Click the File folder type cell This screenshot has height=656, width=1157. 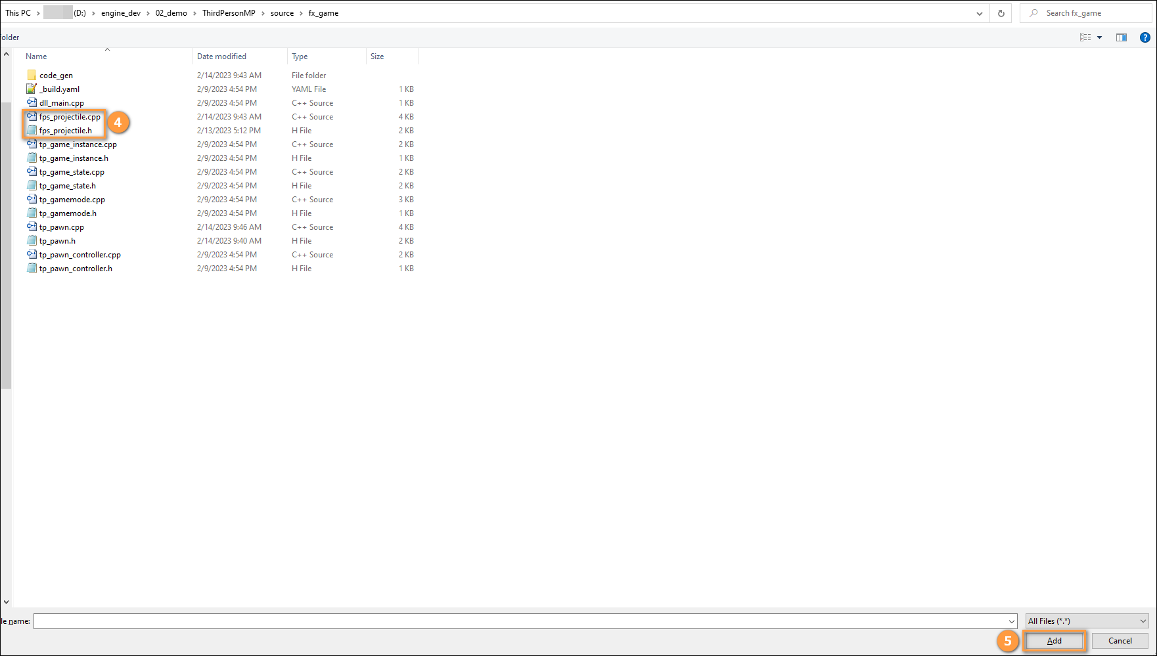pos(309,76)
